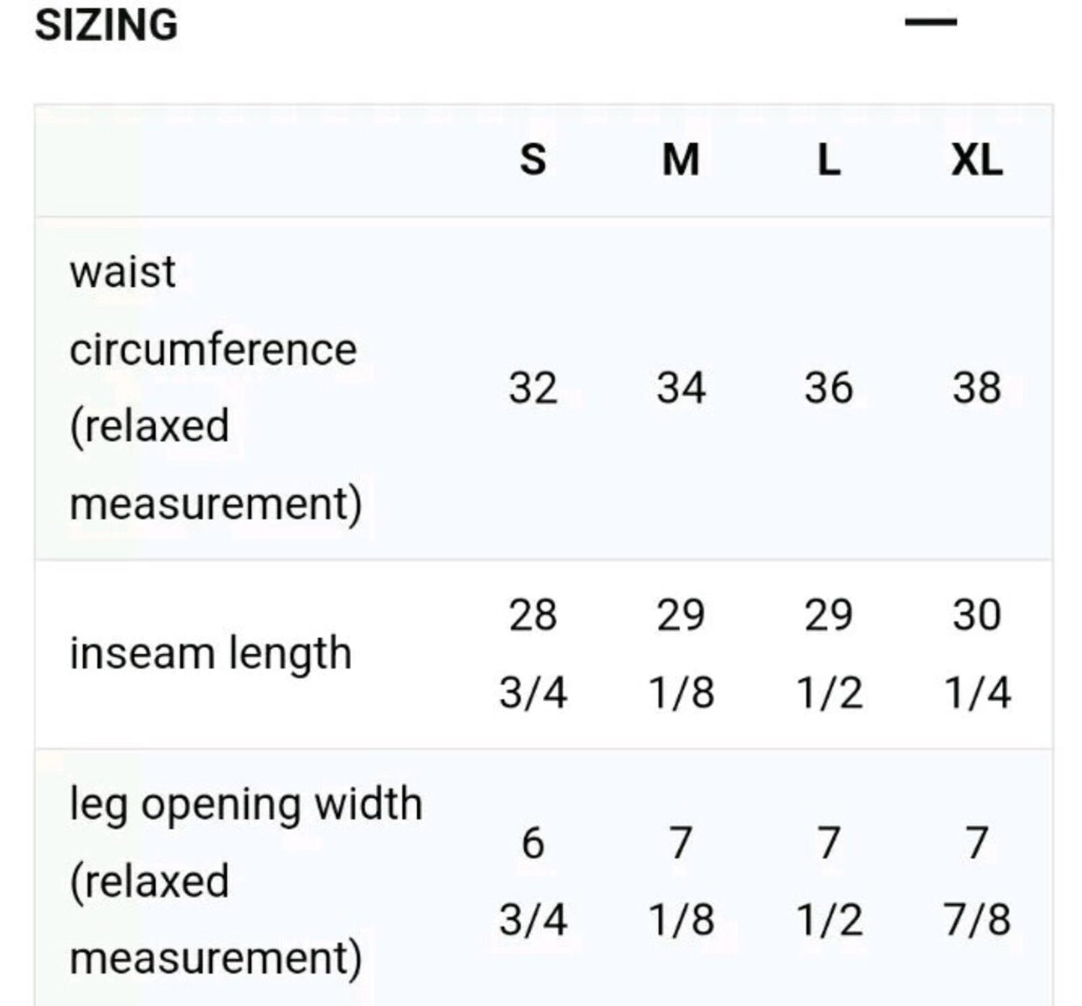Click leg opening value 7 1/8
The width and height of the screenshot is (1082, 1006).
pyautogui.click(x=681, y=881)
